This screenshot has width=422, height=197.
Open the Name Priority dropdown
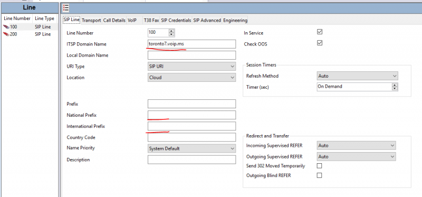(x=191, y=148)
